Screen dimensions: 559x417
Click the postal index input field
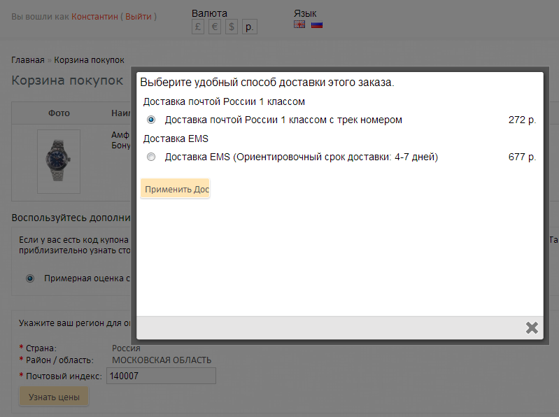coord(160,376)
